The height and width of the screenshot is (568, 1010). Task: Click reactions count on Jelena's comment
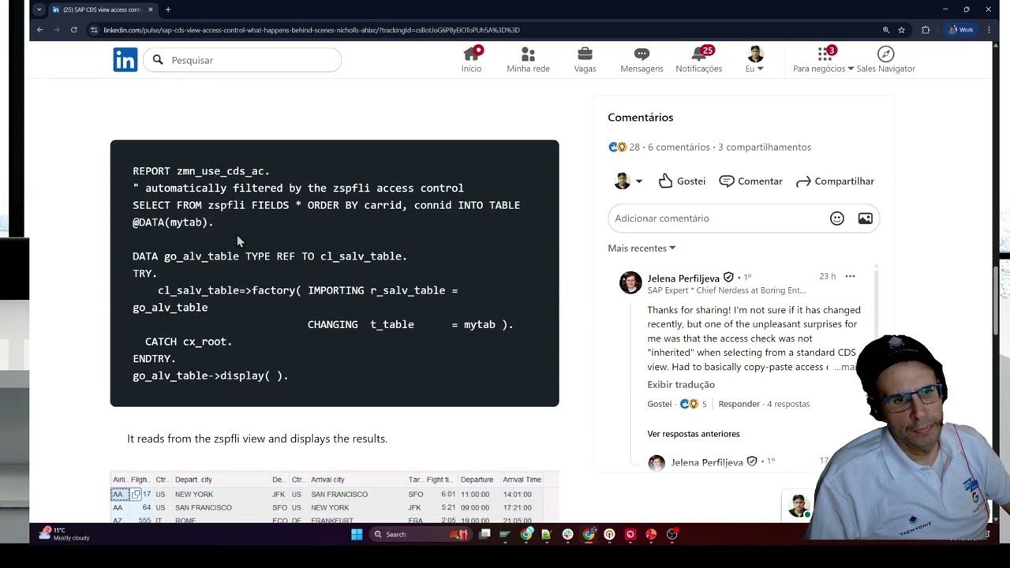[x=692, y=404]
